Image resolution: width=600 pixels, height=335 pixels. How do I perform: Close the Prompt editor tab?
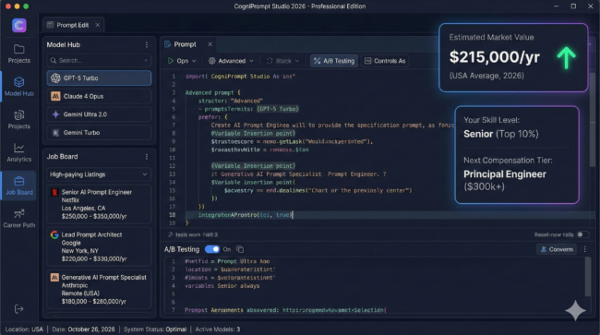[210, 44]
